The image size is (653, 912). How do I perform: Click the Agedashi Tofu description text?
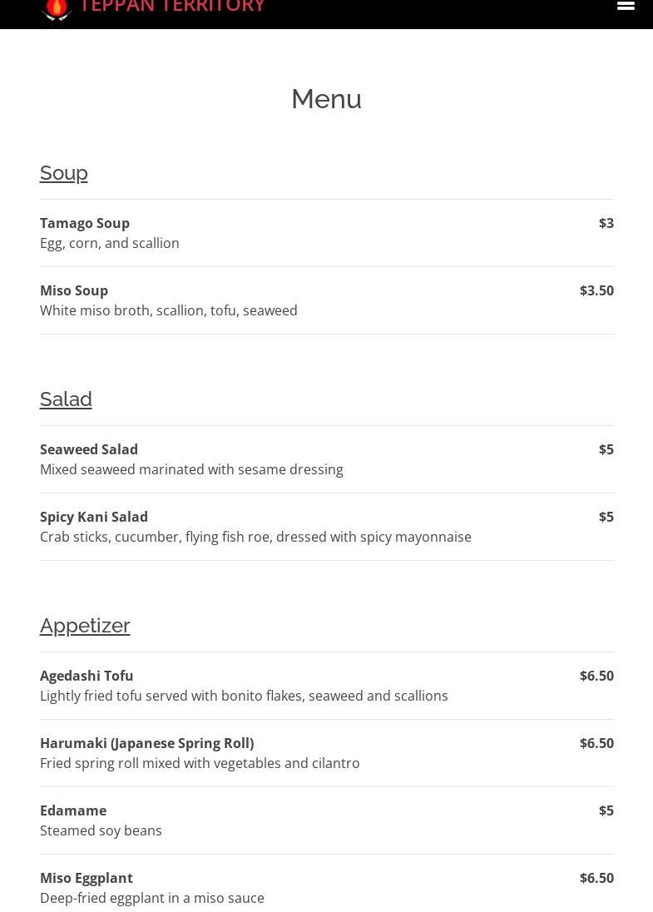pos(244,696)
